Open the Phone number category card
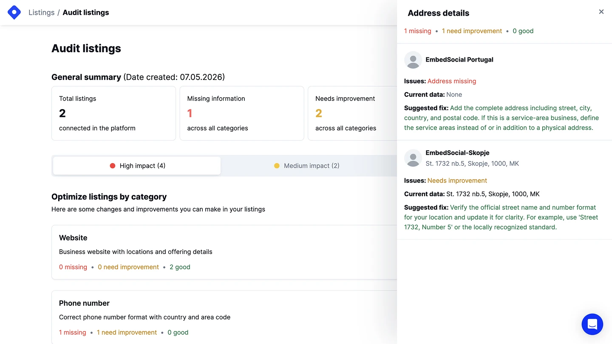The width and height of the screenshot is (612, 344). pyautogui.click(x=224, y=317)
